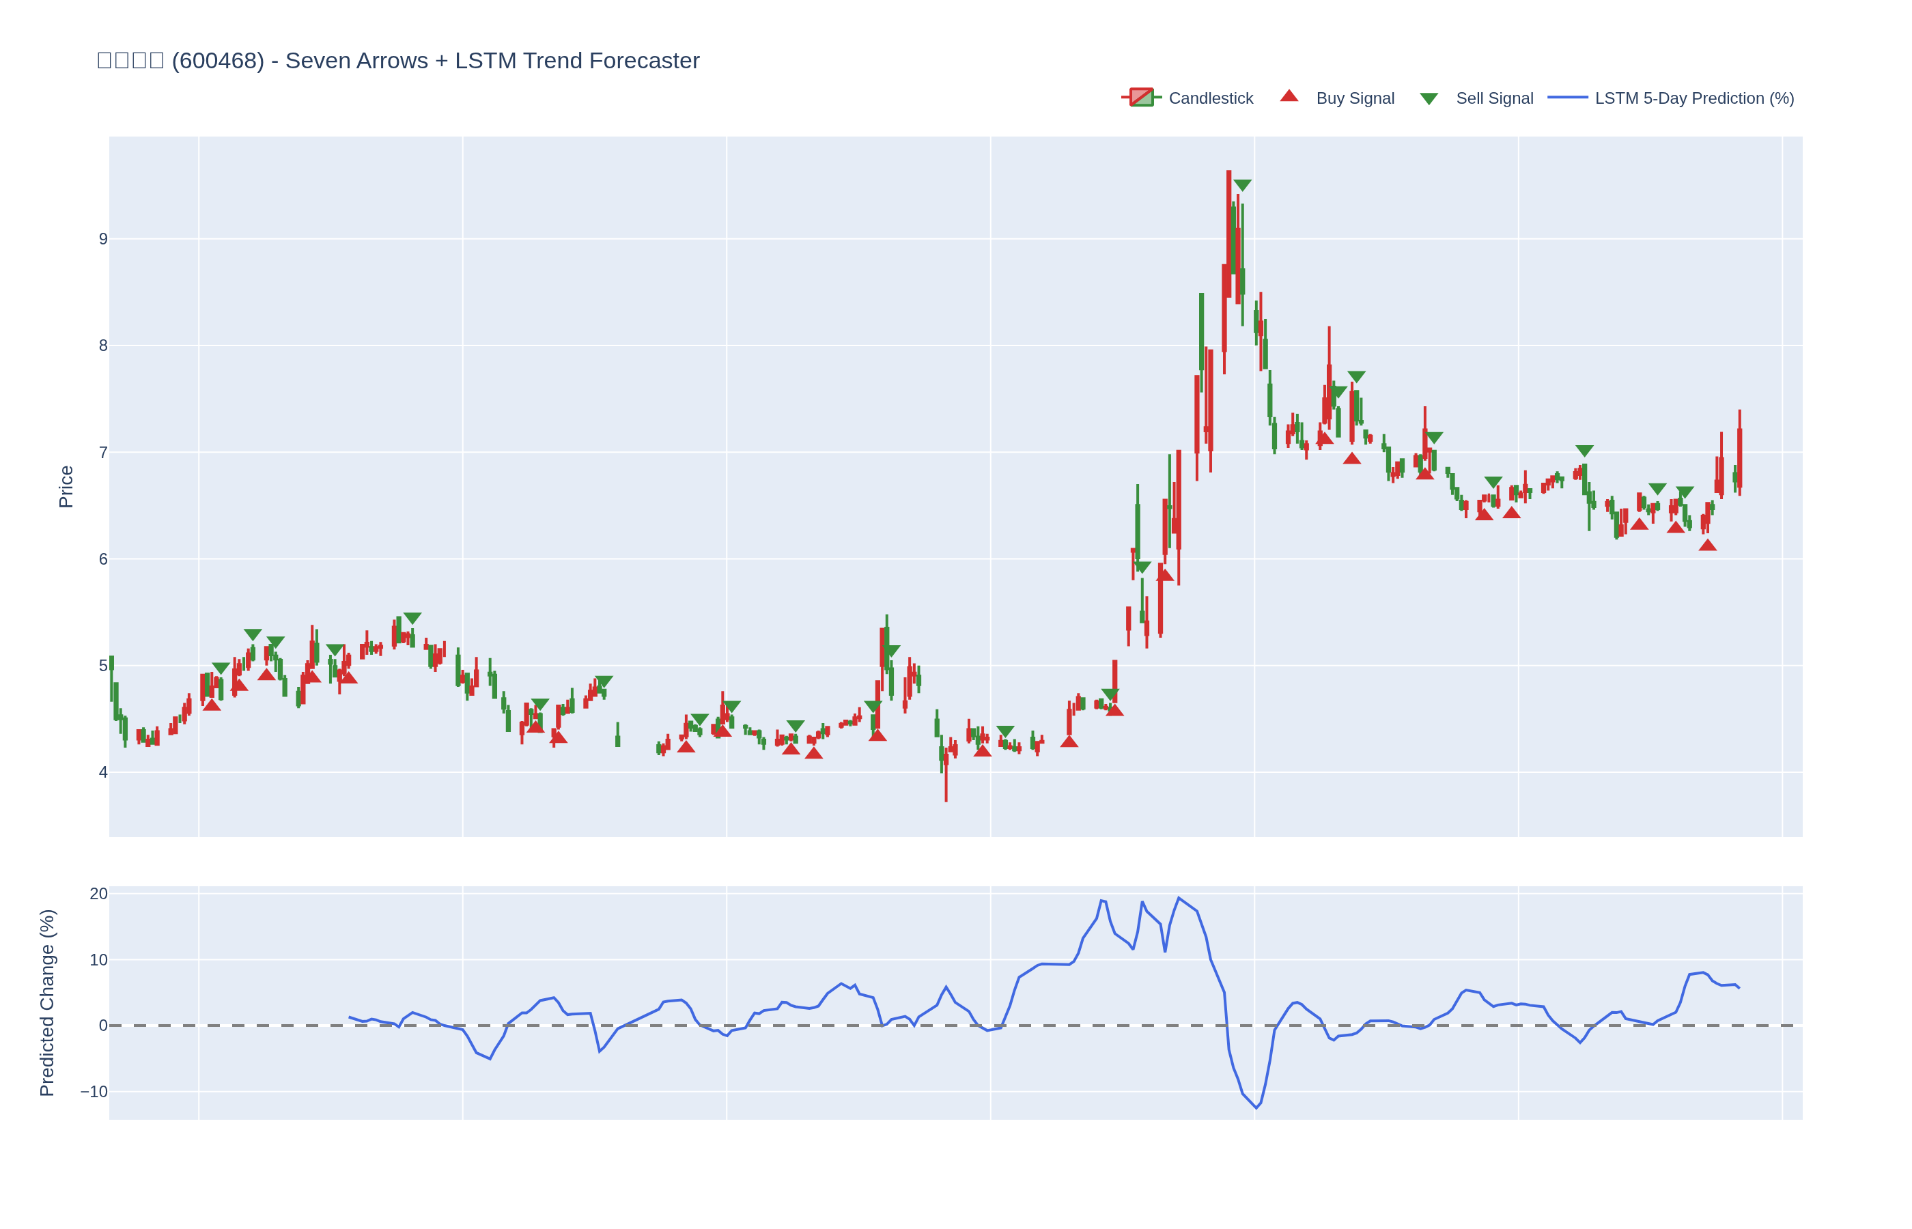Click the green Sell Signal triangle in legend
Viewport: 1912px width, 1229px height.
1429,99
